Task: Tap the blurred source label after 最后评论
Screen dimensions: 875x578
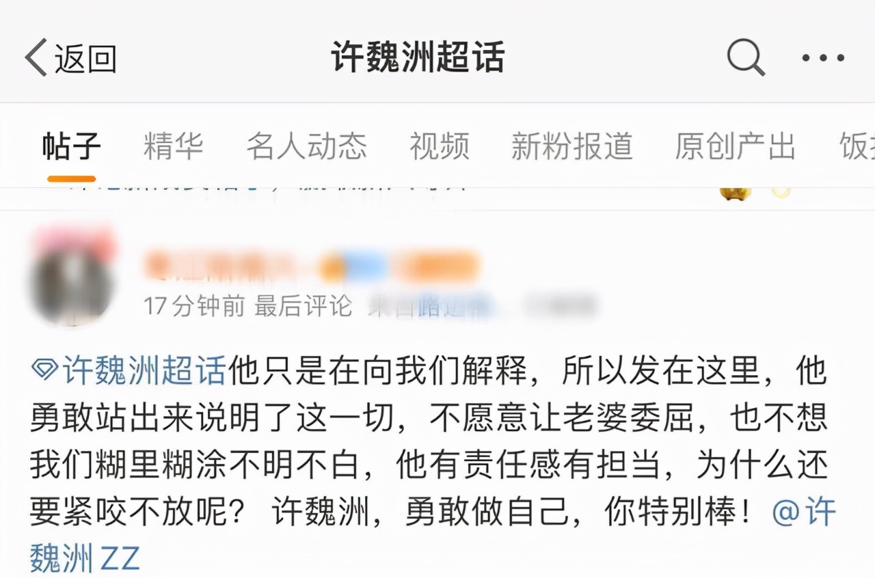Action: tap(483, 306)
